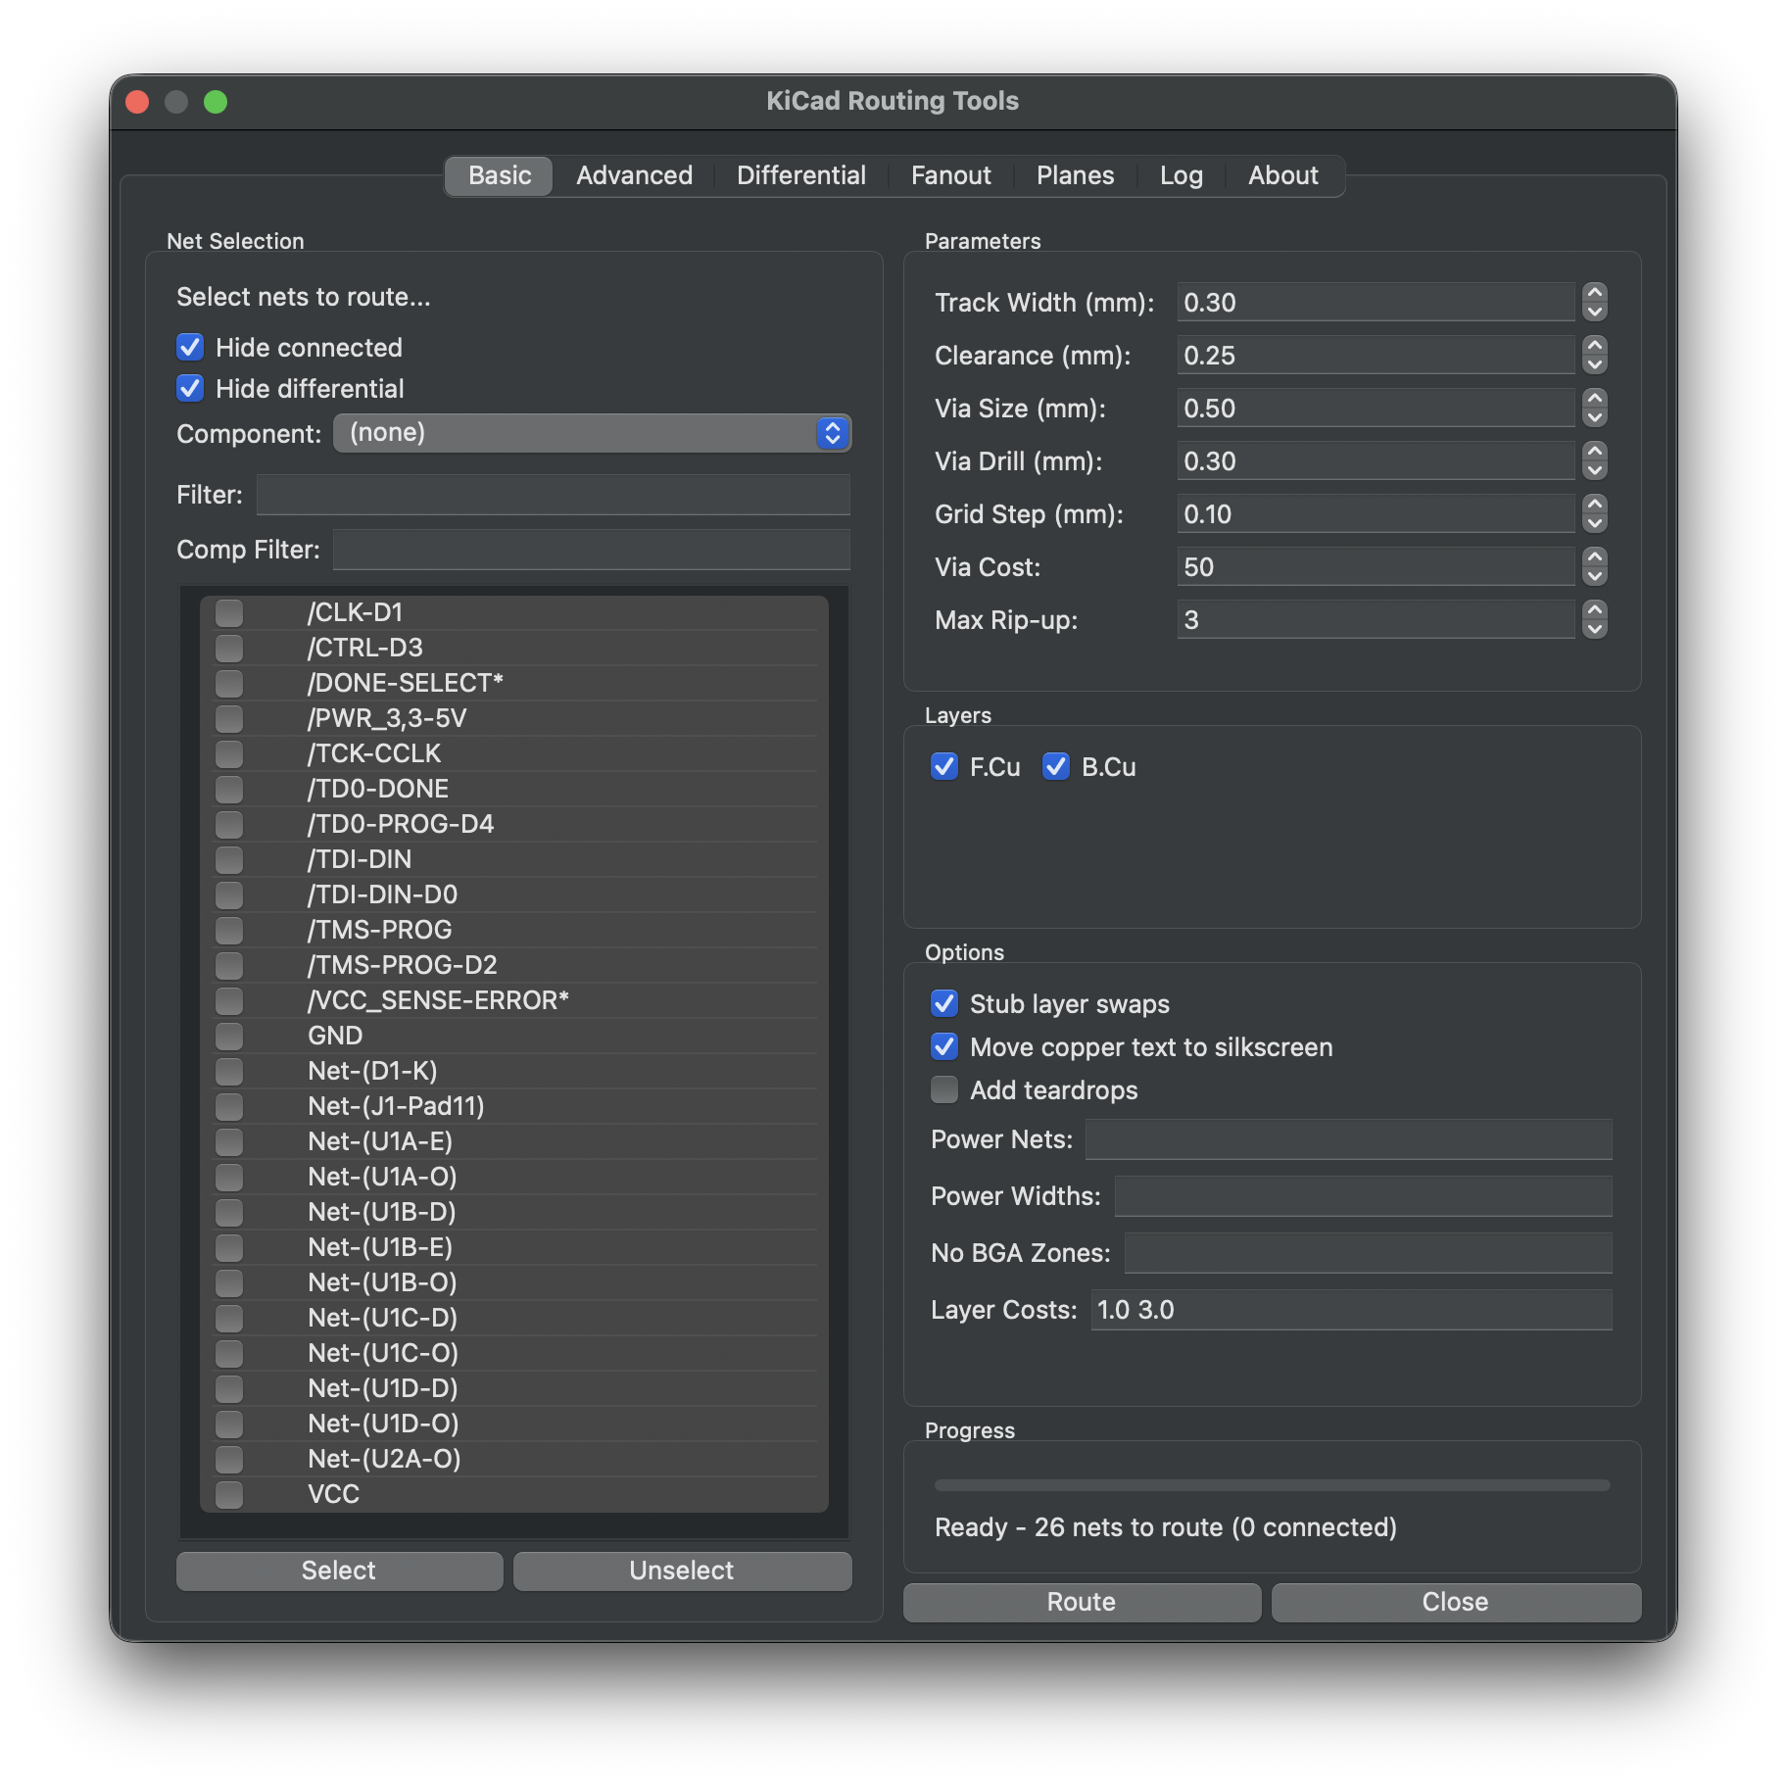Decrease Via Cost with the down arrow
The height and width of the screenshot is (1787, 1787).
pos(1593,575)
